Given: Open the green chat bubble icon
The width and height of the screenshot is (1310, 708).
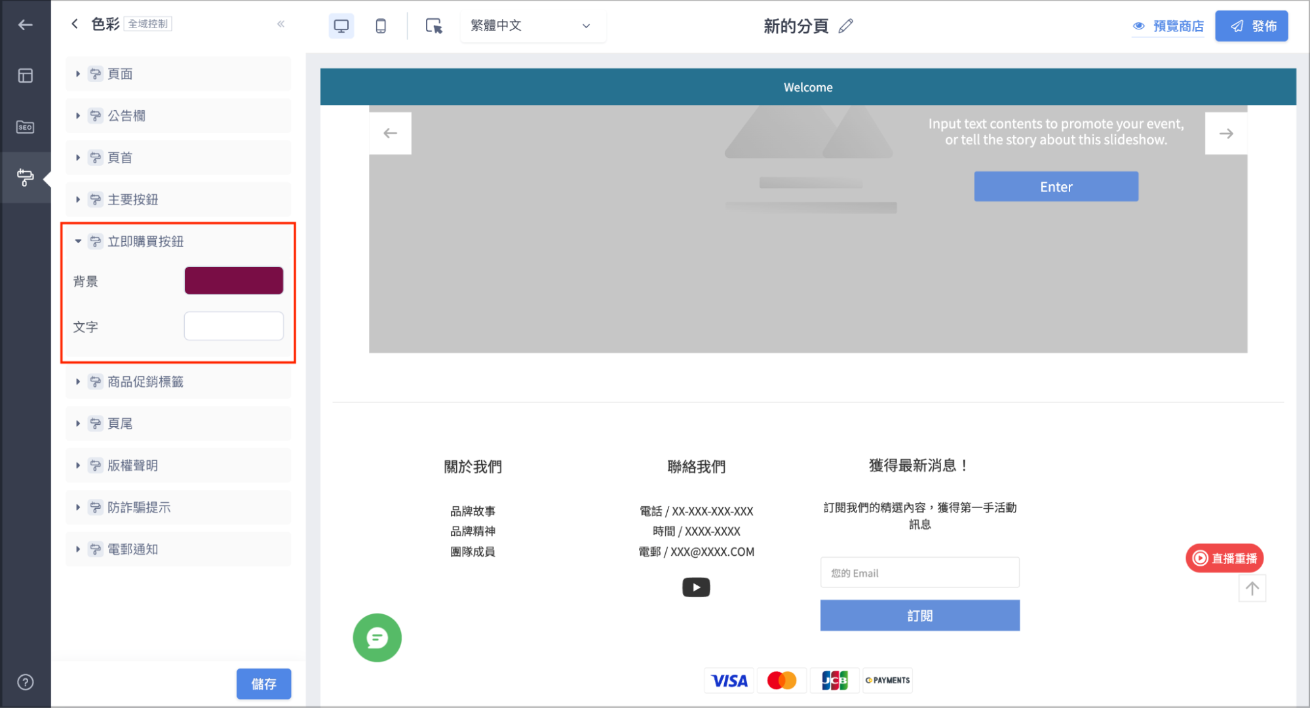Looking at the screenshot, I should click(377, 637).
